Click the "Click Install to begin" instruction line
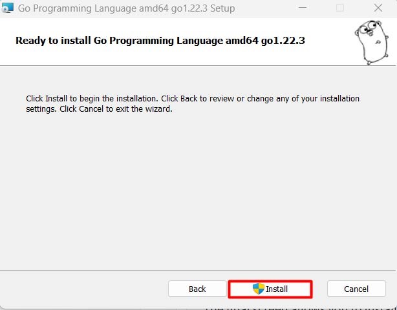Image resolution: width=397 pixels, height=310 pixels. (192, 99)
